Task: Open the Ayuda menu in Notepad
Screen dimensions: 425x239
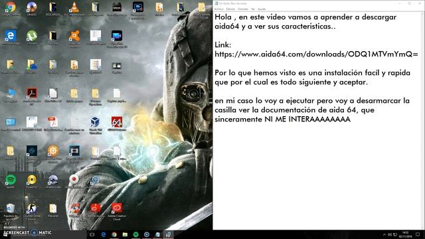Action: coord(262,9)
